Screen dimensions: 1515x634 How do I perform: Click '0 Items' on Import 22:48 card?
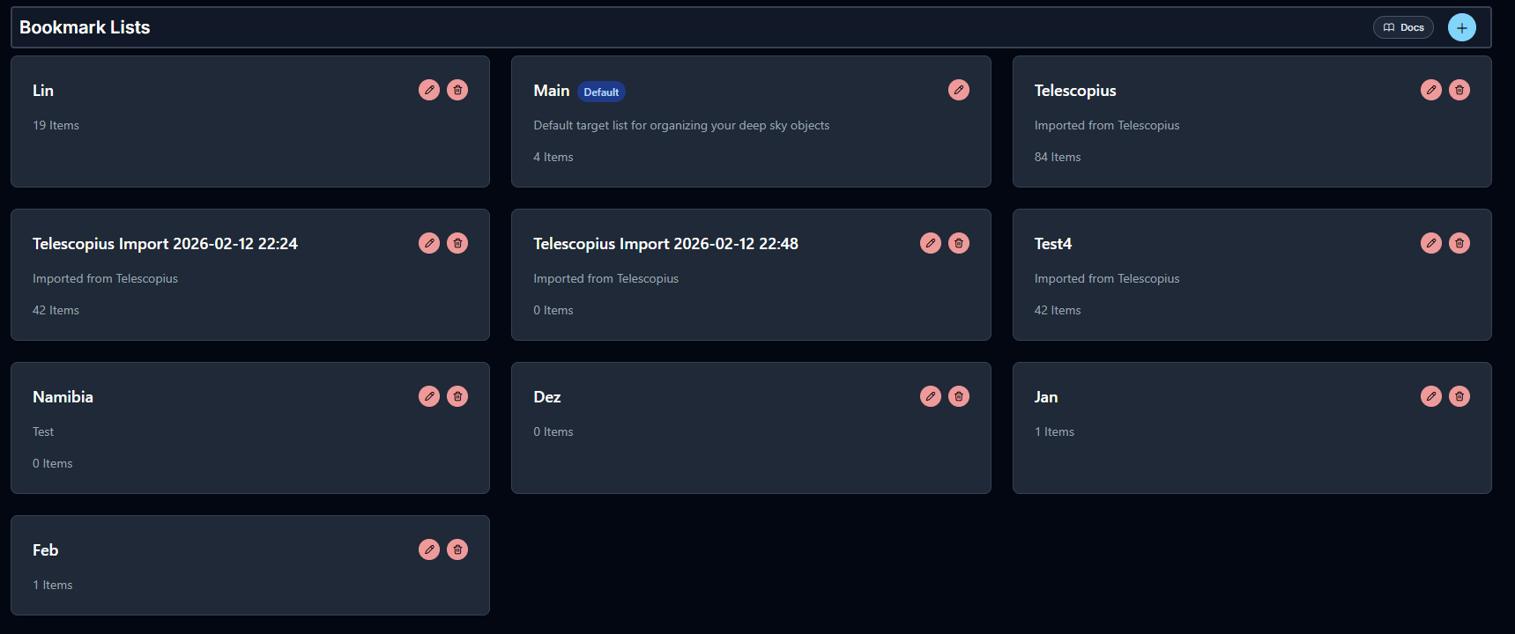click(553, 310)
